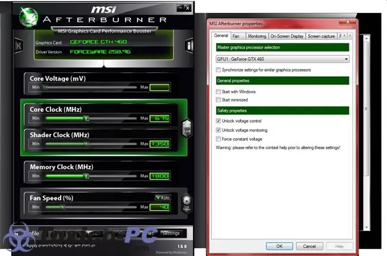The height and width of the screenshot is (256, 387).
Task: Click the warning text about context help
Action: click(x=278, y=147)
